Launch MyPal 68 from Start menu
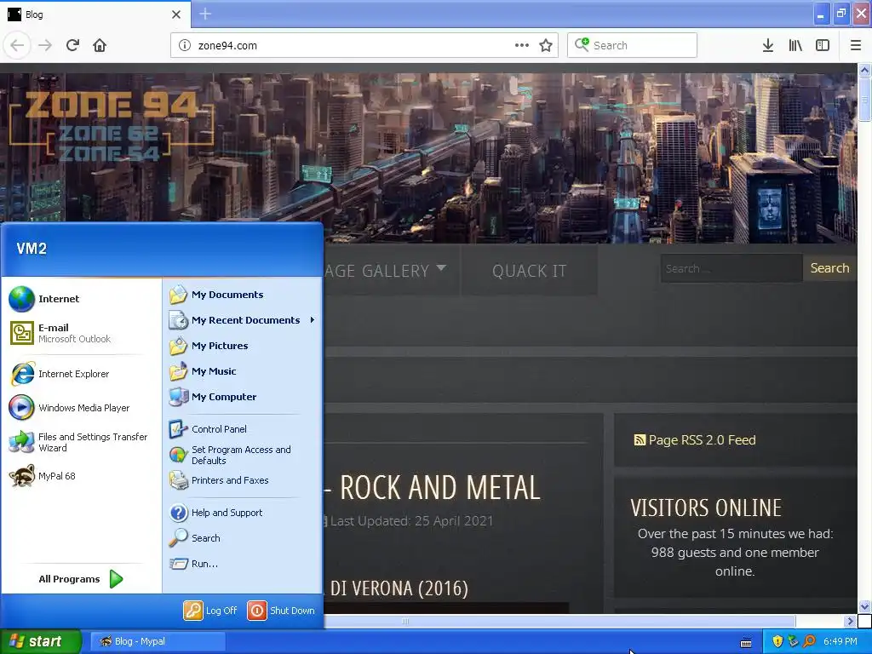Screen dimensions: 872x654 (43, 476)
